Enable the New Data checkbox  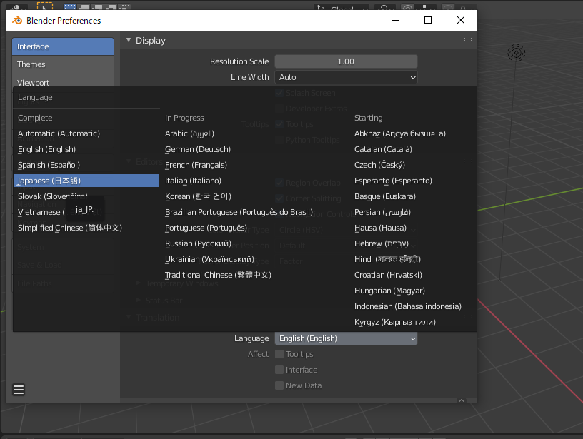tap(279, 385)
